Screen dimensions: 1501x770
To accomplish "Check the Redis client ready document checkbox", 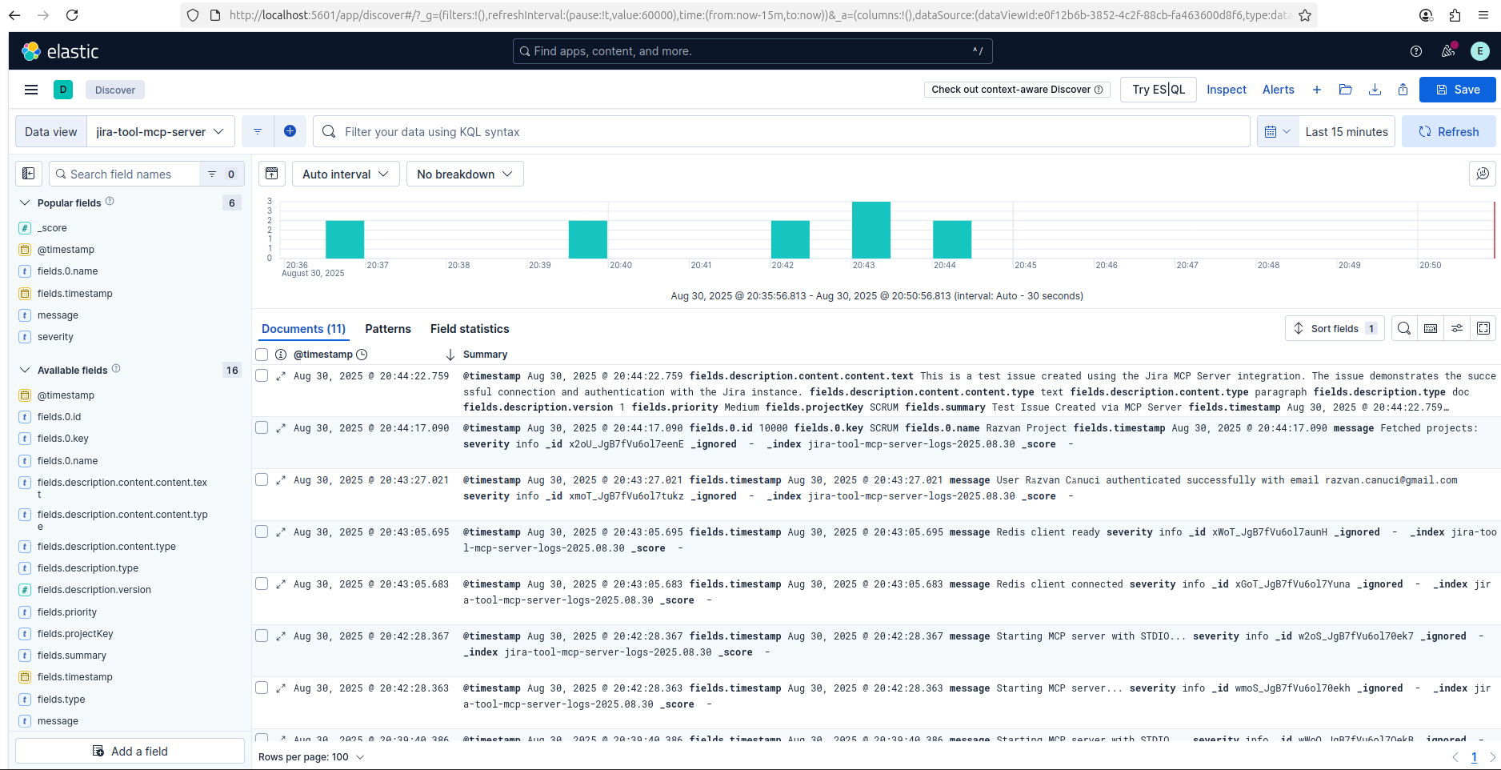I will 262,531.
